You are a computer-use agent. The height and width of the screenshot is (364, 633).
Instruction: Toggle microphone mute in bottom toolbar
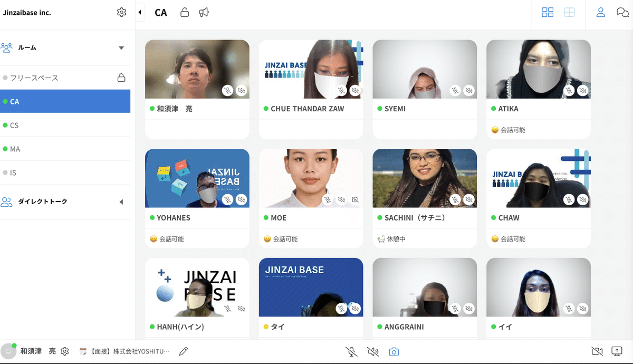tap(351, 351)
